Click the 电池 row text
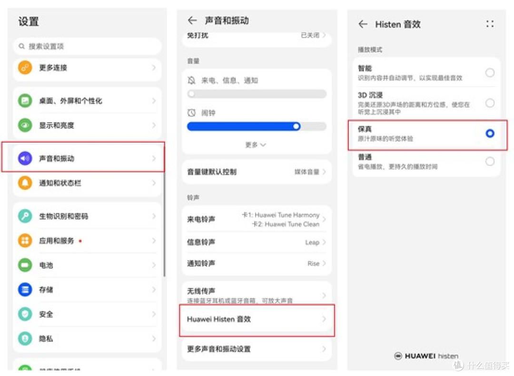 46,265
